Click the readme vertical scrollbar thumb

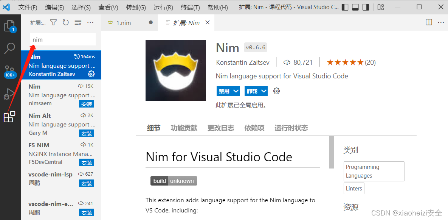(332, 152)
